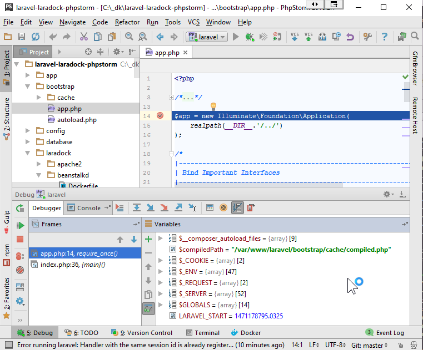Collapse laradock folder
Screen dimensions: 423x350
pos(28,153)
